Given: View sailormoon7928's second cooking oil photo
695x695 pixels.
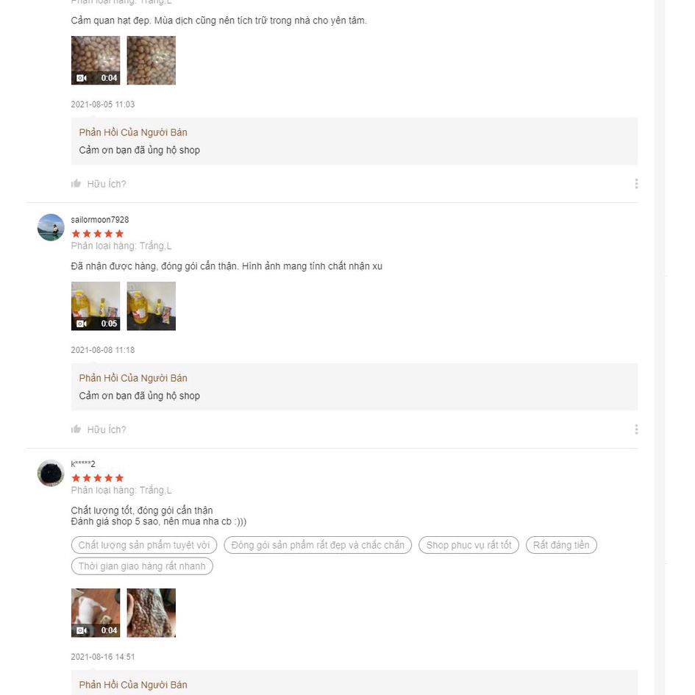Looking at the screenshot, I should (152, 306).
